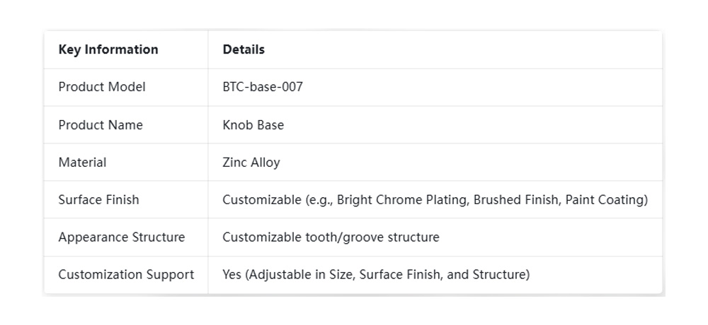
Task: Select the "Surface Finish" label cell
Action: [98, 200]
